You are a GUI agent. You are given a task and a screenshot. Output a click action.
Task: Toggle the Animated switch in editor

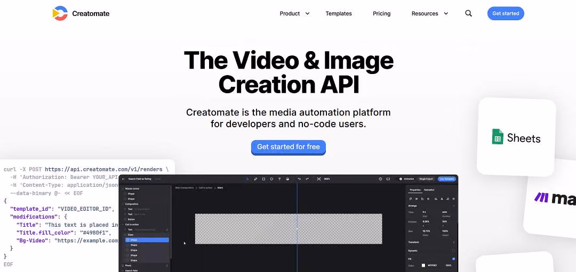pos(401,179)
